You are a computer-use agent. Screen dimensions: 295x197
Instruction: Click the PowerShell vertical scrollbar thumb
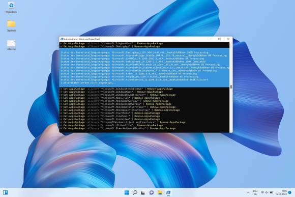[231, 87]
